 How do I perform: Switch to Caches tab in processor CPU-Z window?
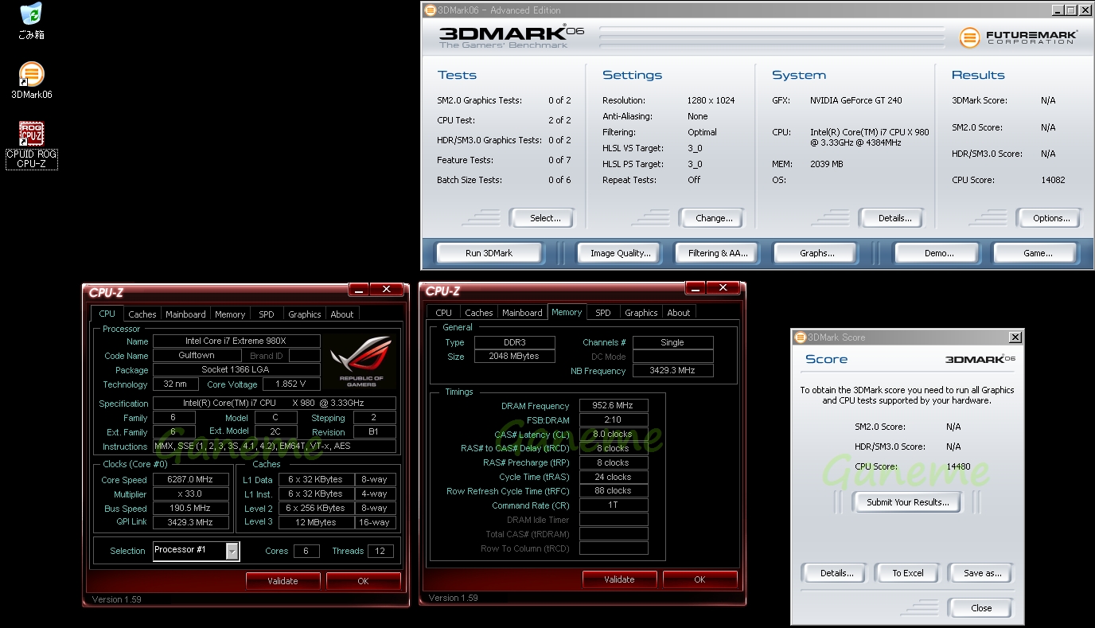tap(142, 314)
